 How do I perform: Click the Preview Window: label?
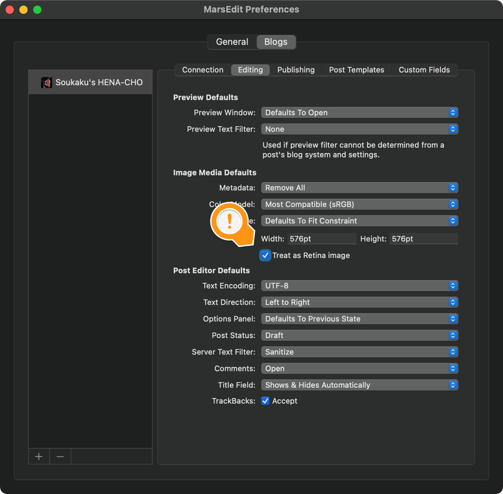click(x=224, y=113)
